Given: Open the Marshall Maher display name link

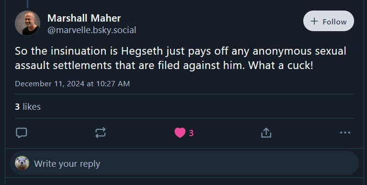Looking at the screenshot, I should tap(84, 18).
